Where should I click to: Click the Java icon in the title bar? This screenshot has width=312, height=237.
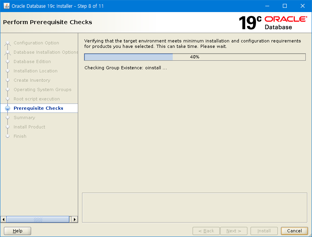(x=7, y=6)
